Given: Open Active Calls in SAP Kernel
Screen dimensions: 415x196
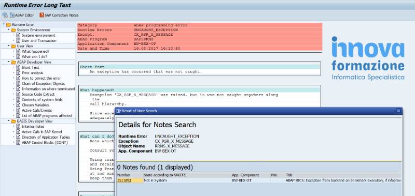Looking at the screenshot, I should click(42, 132).
